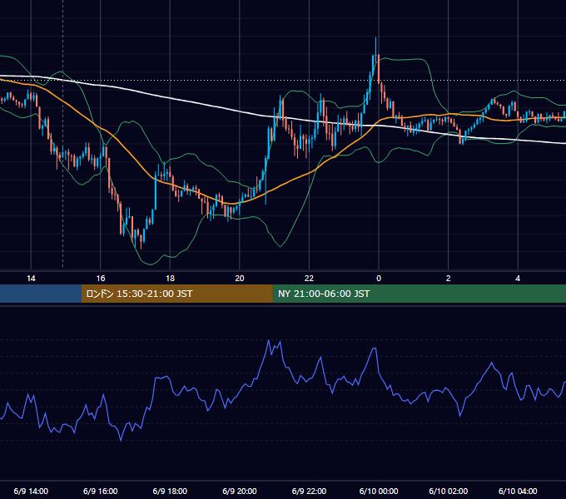Click the 18 hour axis label
This screenshot has width=566, height=499.
point(170,279)
